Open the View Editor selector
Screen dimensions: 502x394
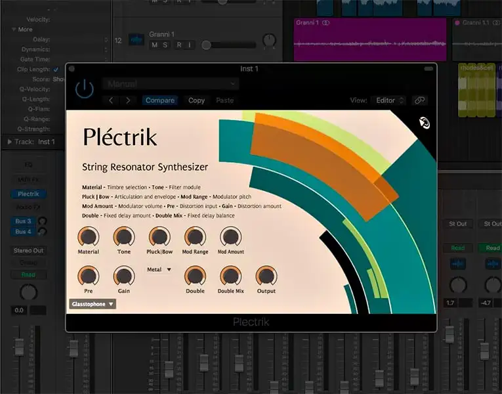(x=388, y=100)
